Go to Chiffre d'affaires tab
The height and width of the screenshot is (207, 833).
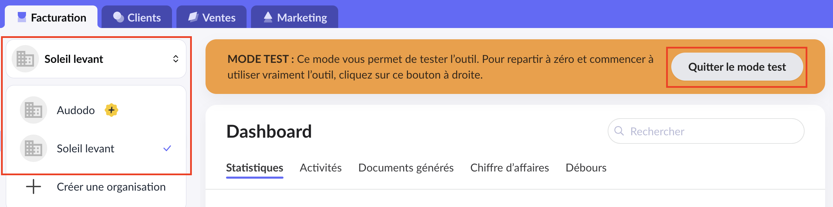pyautogui.click(x=510, y=168)
